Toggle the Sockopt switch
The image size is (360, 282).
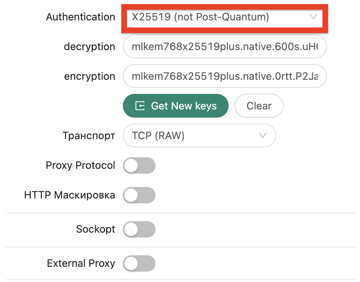(139, 229)
